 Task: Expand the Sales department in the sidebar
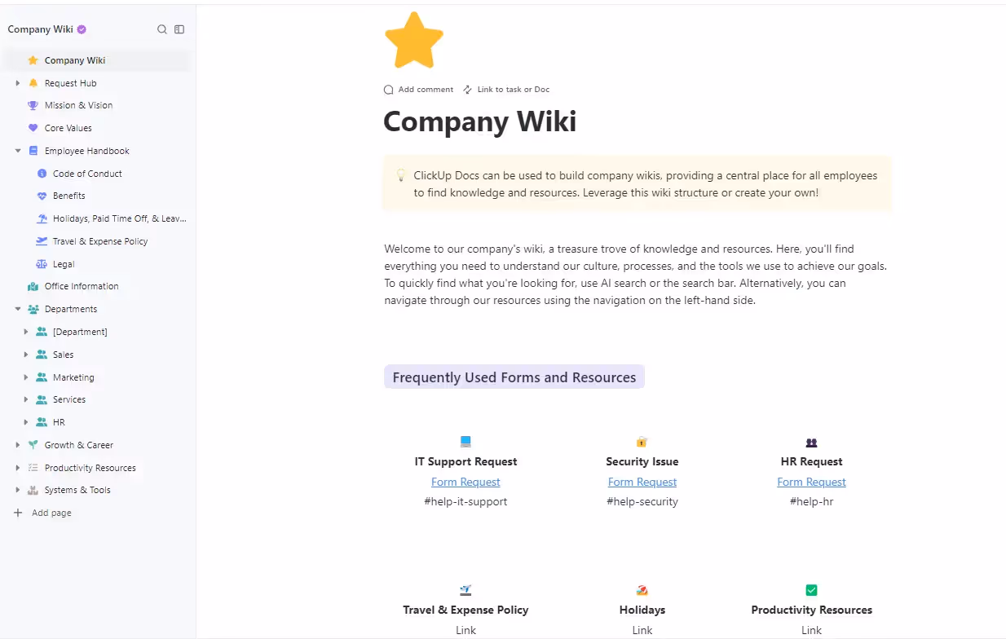click(26, 354)
